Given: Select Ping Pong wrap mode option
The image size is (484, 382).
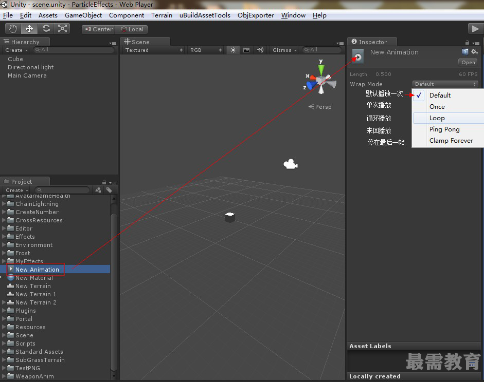Looking at the screenshot, I should click(448, 129).
